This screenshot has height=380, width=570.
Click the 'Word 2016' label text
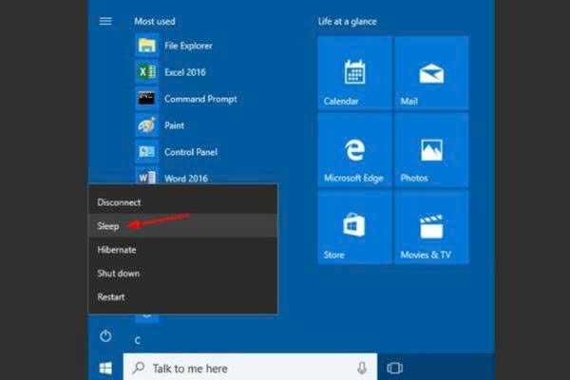point(186,179)
